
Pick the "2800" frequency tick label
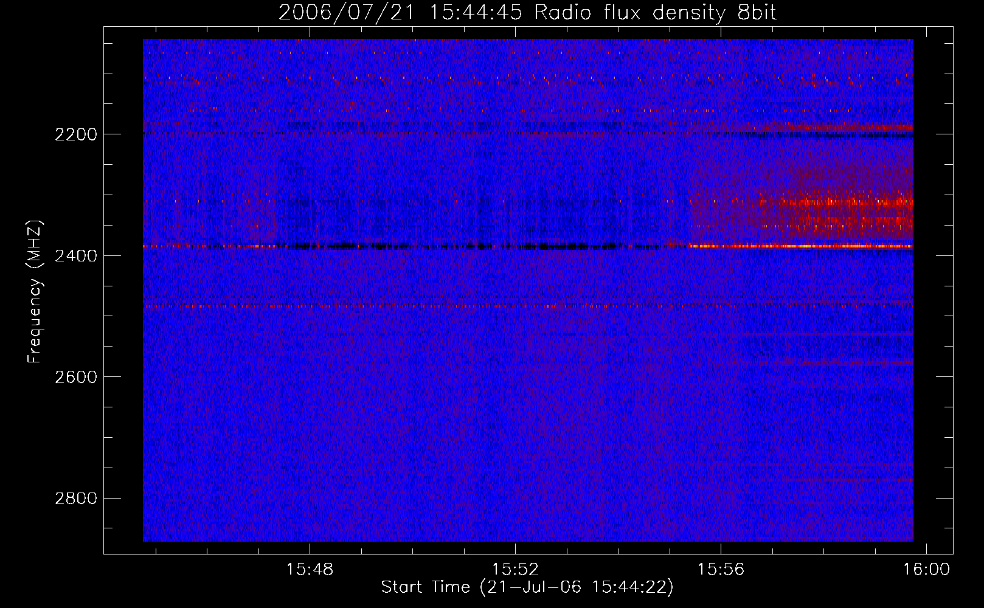tap(76, 499)
